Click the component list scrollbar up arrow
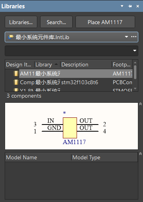The width and height of the screenshot is (143, 202). [135, 62]
